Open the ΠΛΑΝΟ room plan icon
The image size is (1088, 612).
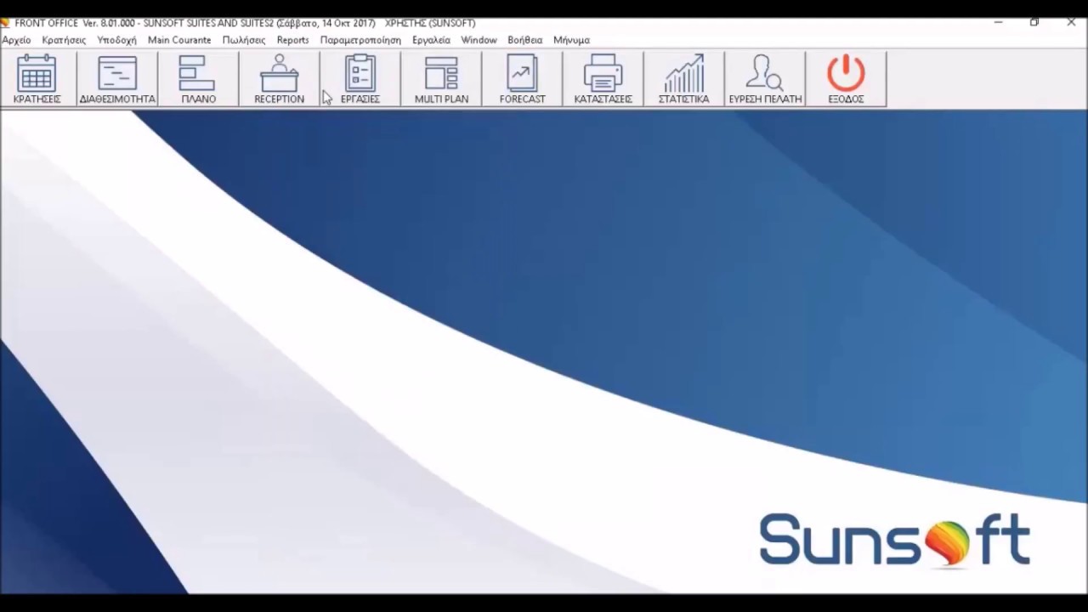198,79
